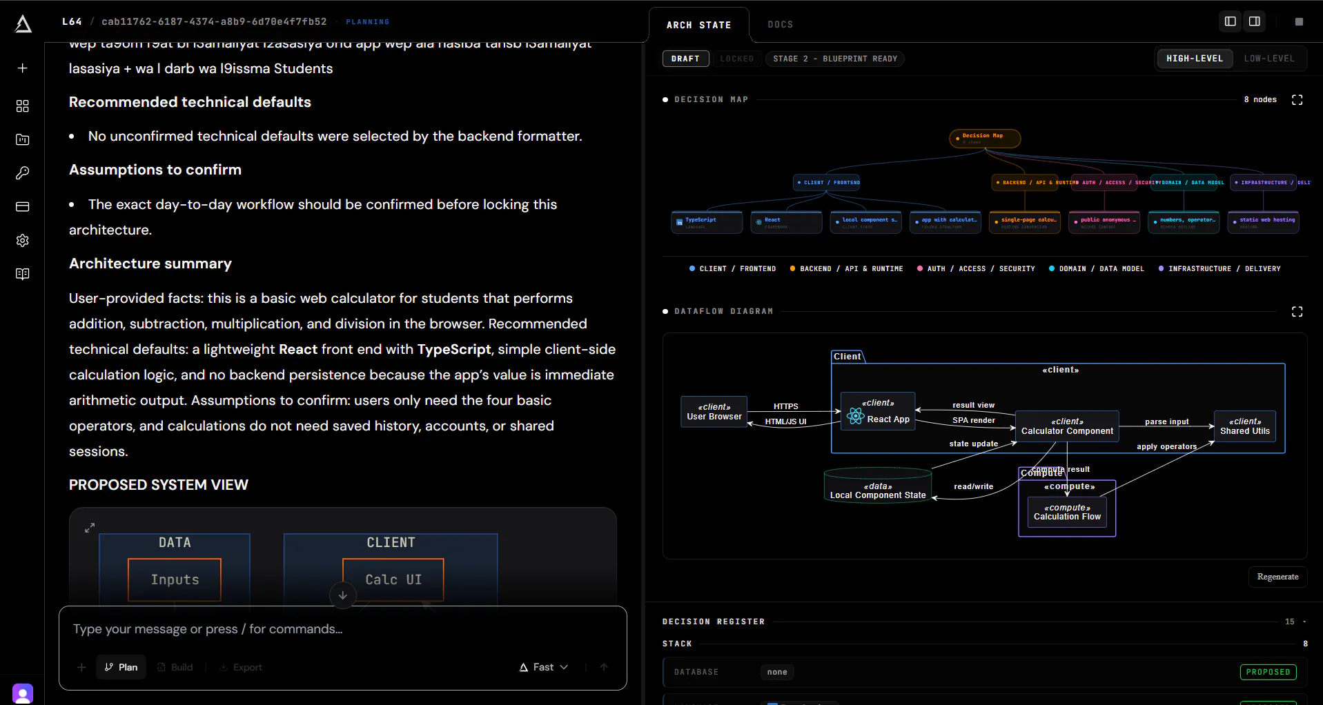Click the Calc UI box in system view
The width and height of the screenshot is (1323, 705).
coord(393,579)
